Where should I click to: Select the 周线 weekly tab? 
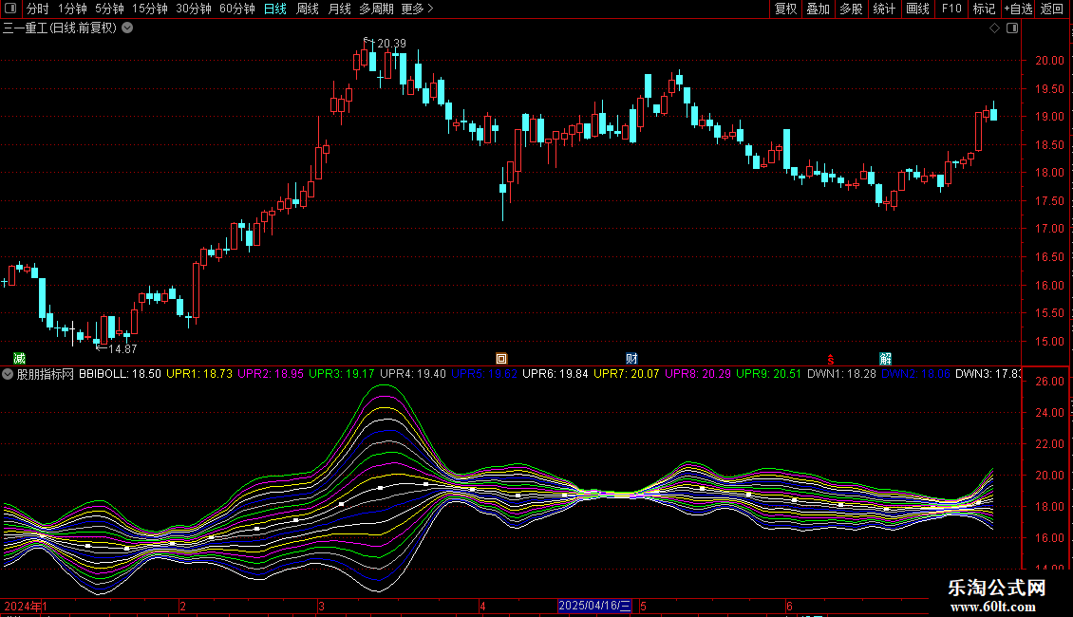308,9
